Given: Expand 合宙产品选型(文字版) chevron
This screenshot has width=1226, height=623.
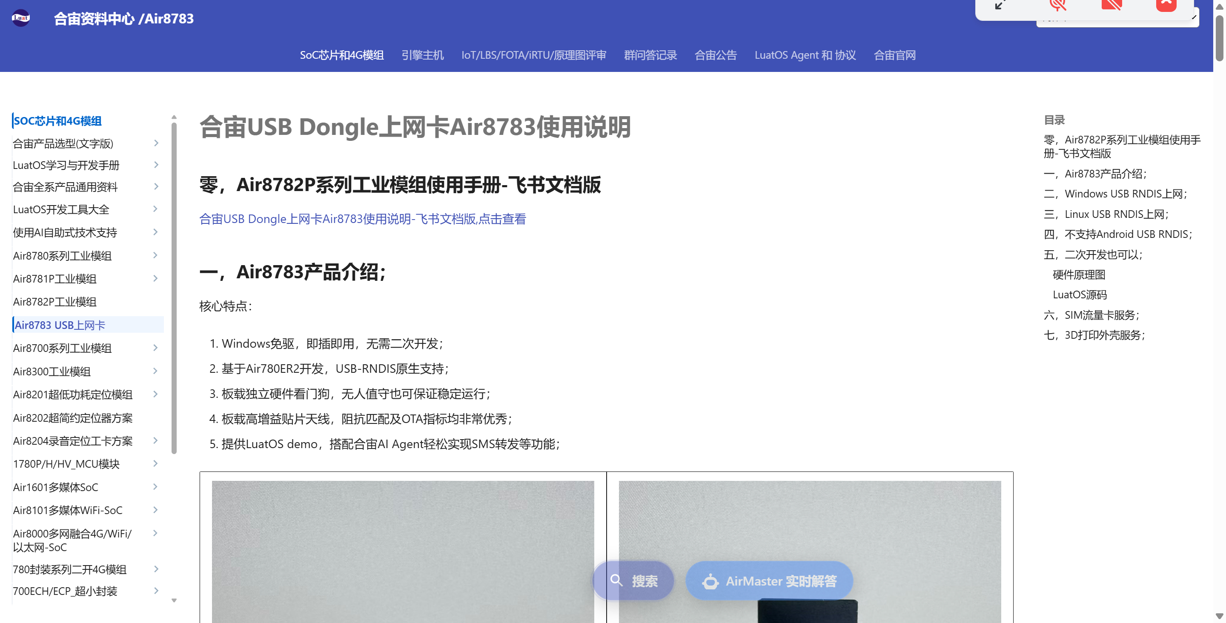Looking at the screenshot, I should click(156, 143).
